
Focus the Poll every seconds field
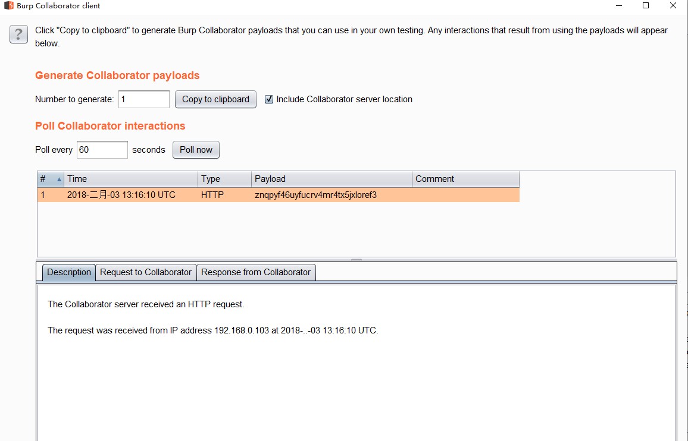(102, 150)
